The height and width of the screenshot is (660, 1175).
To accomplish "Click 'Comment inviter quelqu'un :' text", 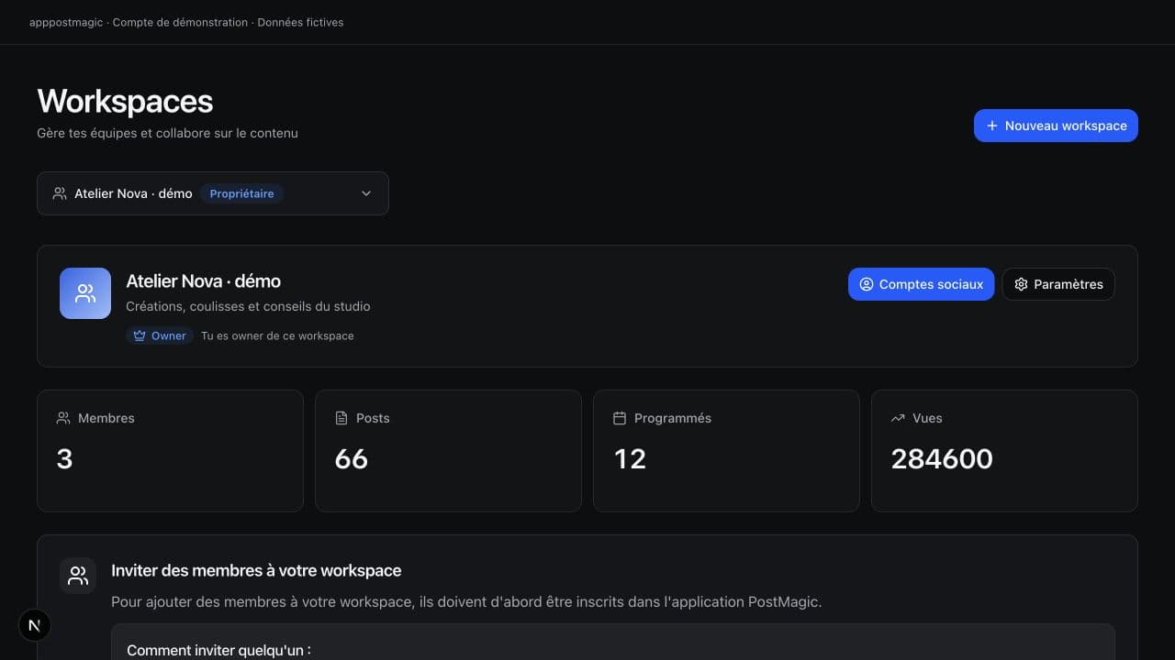I will [x=218, y=650].
